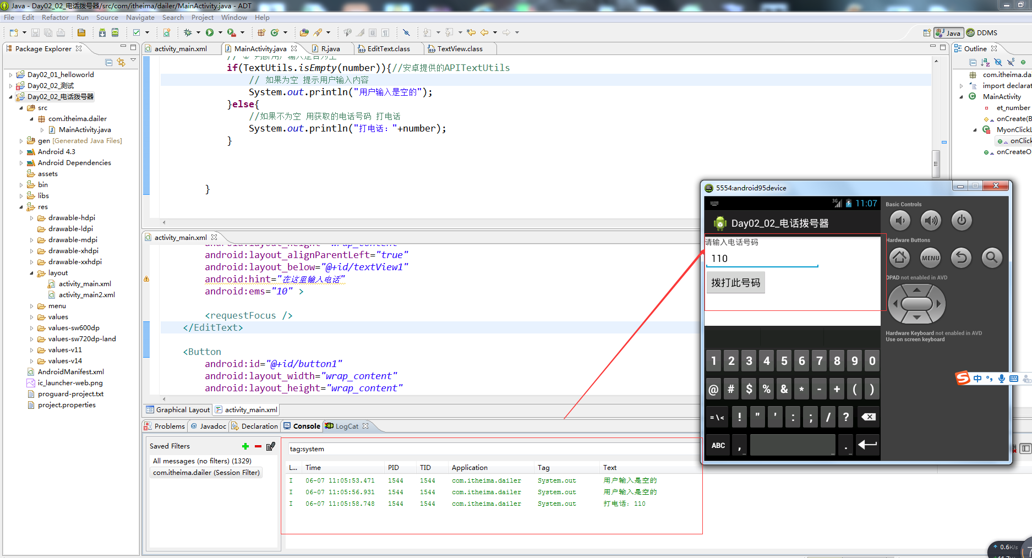Open the Console view tab

[302, 426]
